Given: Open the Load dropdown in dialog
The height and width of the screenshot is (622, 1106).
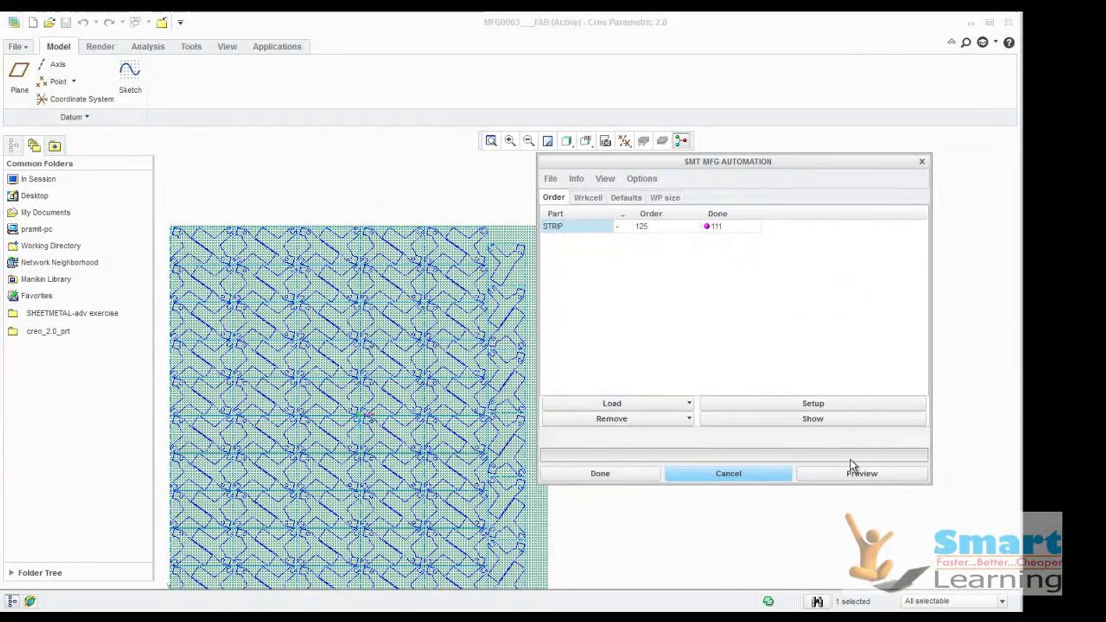Looking at the screenshot, I should (689, 403).
